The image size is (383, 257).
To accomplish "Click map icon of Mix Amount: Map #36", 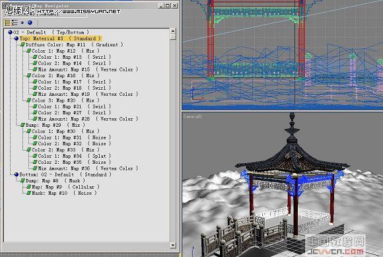I will click(x=35, y=168).
